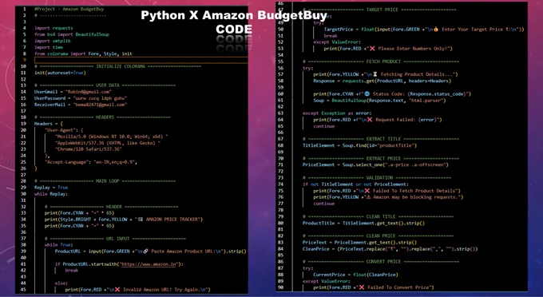Click the "ProductTitle = TitleElement.get_text().strip()" line

pyautogui.click(x=363, y=224)
